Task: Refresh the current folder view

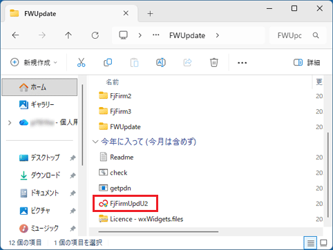Action: point(95,35)
